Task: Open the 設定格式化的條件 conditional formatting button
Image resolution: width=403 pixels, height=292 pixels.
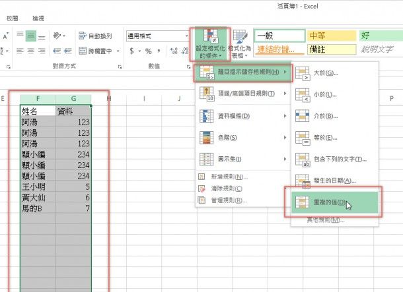Action: 210,44
